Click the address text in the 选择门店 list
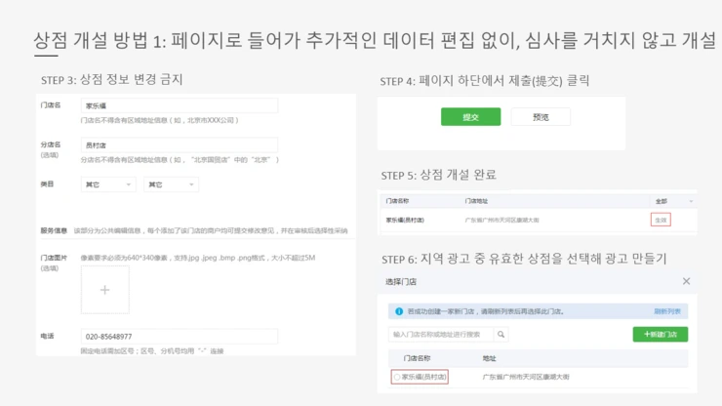722x406 pixels. pyautogui.click(x=526, y=377)
